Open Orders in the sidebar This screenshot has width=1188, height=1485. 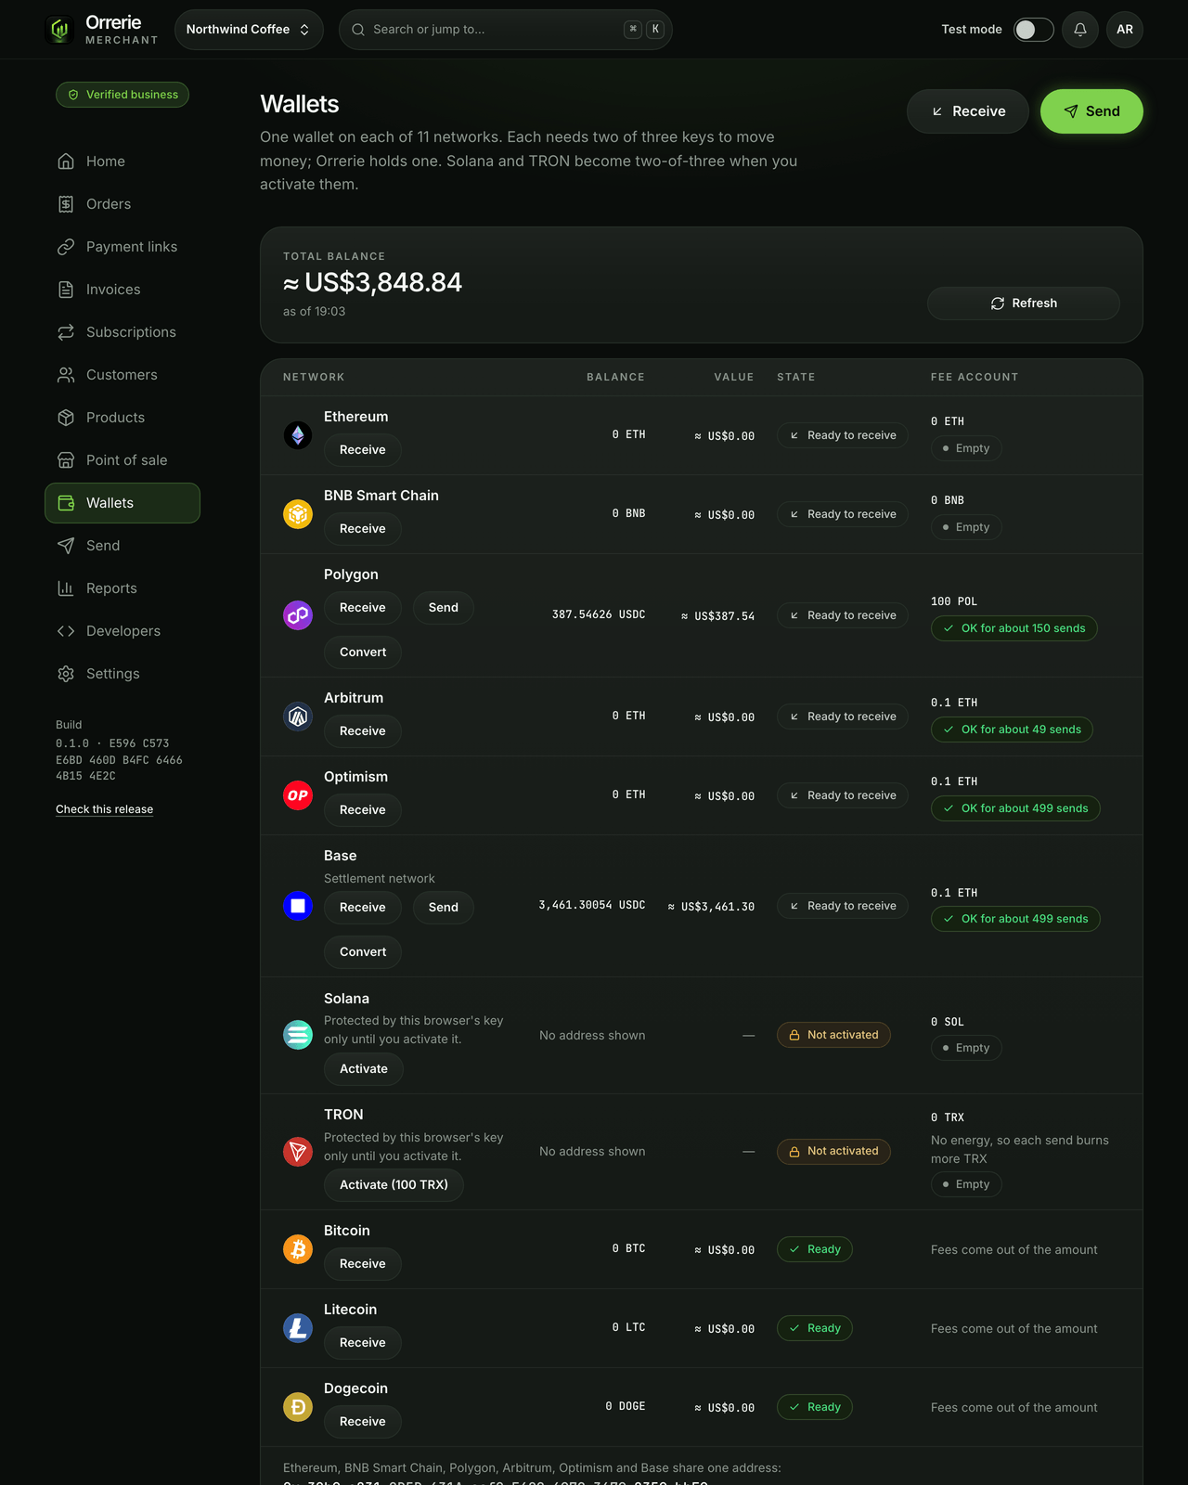(x=123, y=204)
